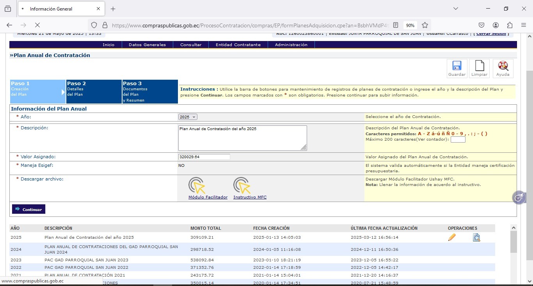Click the Guardar save icon
This screenshot has width=533, height=286.
tap(457, 66)
